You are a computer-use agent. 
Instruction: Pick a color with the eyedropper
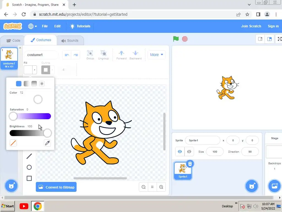click(47, 143)
